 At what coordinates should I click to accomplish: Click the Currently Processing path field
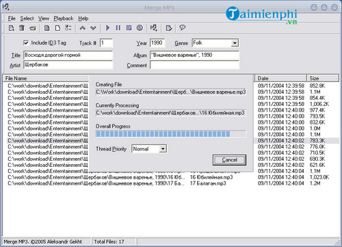pos(171,113)
